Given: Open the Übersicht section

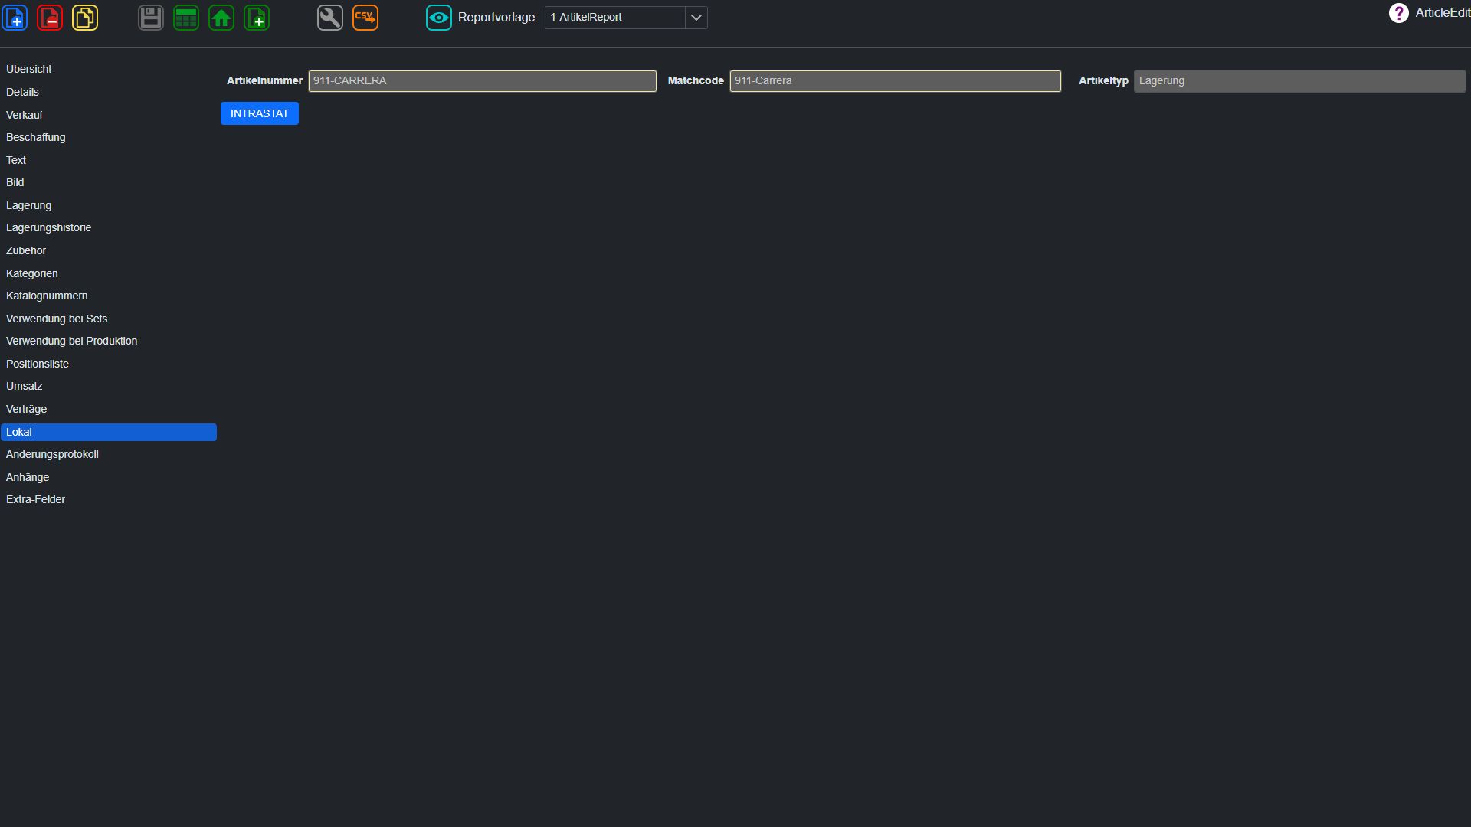Looking at the screenshot, I should [x=109, y=69].
